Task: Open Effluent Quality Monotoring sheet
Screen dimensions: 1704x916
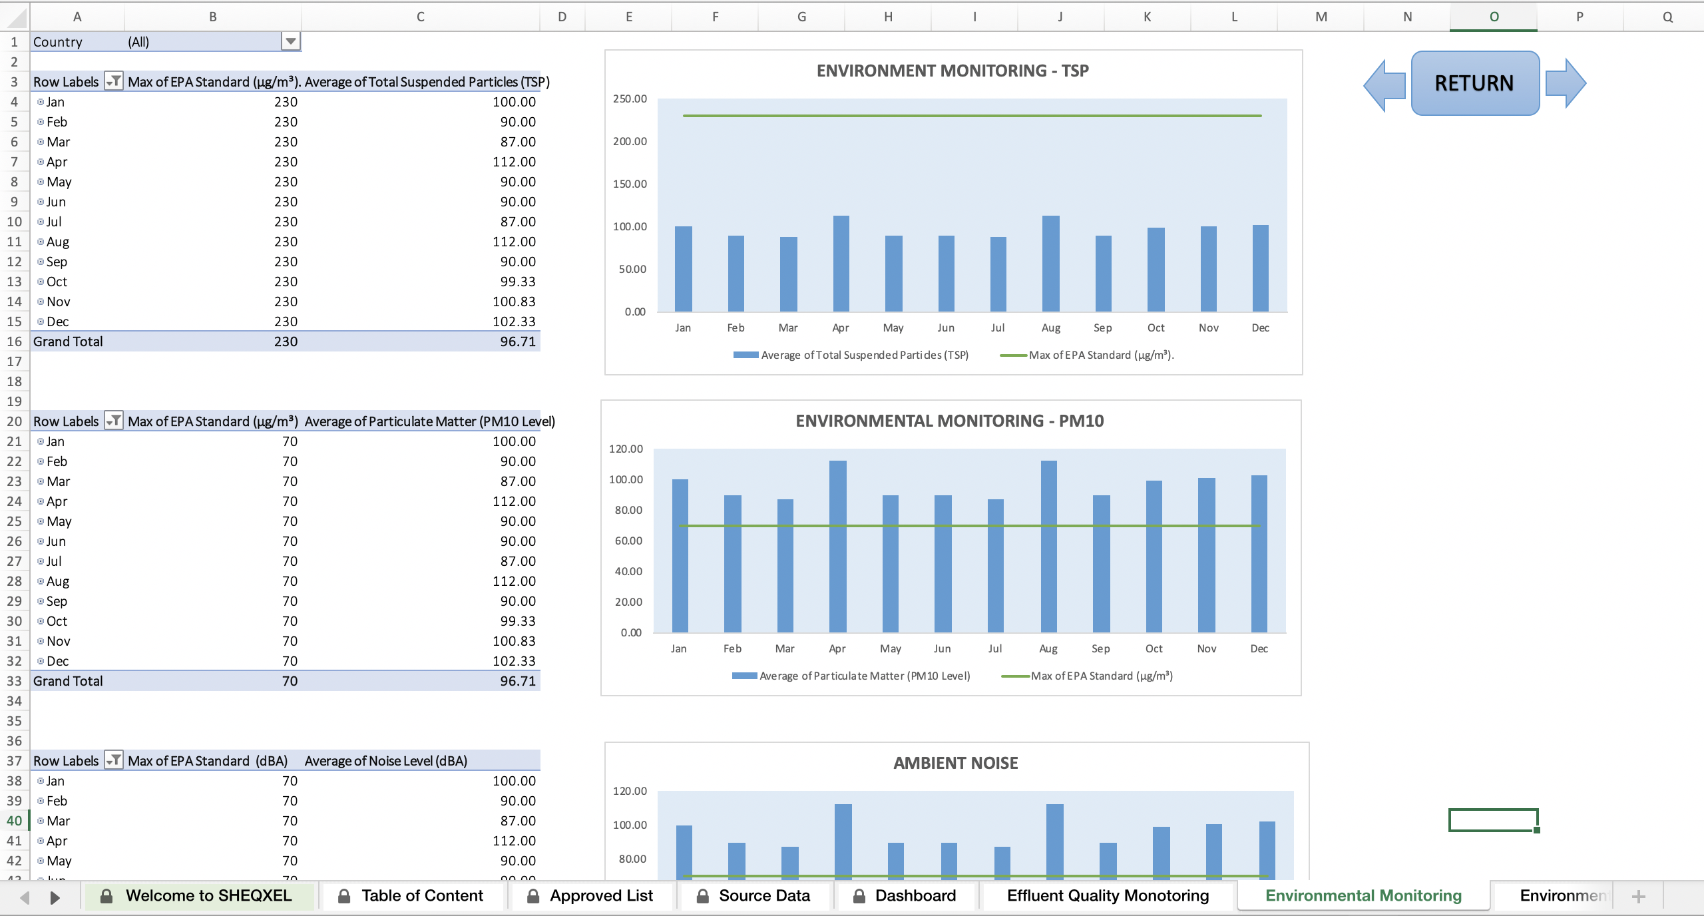Action: tap(1108, 896)
